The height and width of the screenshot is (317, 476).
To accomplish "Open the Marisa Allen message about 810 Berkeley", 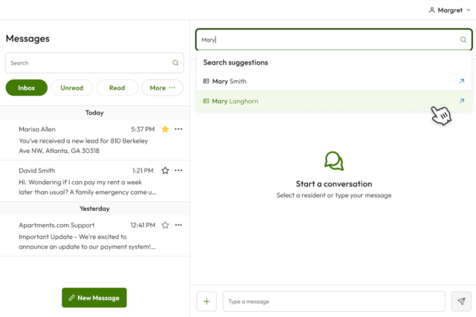I will click(x=94, y=140).
